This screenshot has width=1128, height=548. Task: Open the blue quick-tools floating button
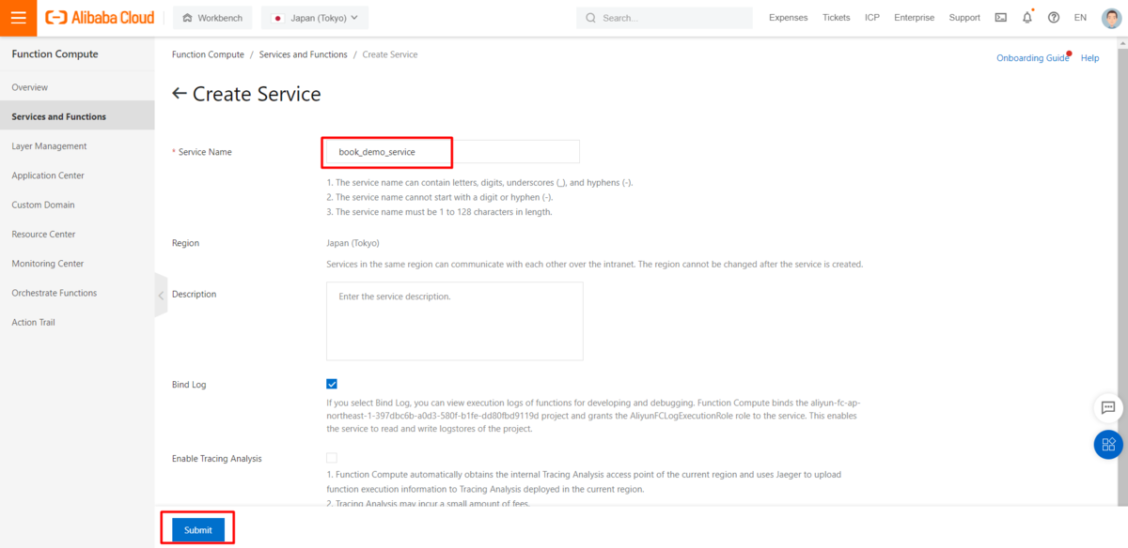(1108, 444)
